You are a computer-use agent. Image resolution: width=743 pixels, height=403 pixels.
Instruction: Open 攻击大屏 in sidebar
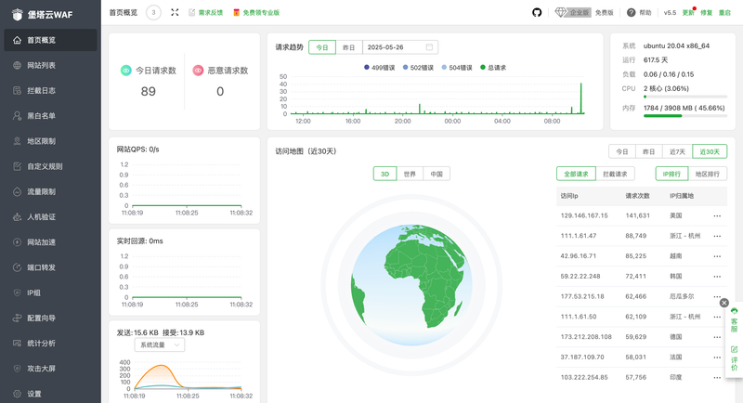[50, 369]
